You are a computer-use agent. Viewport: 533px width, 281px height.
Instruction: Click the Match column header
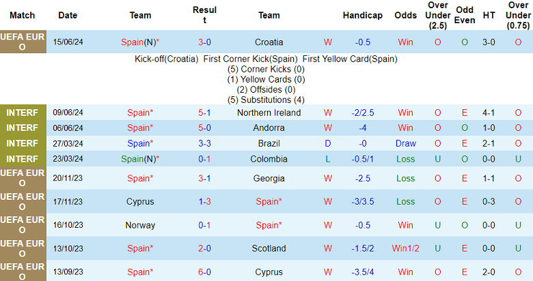23,15
